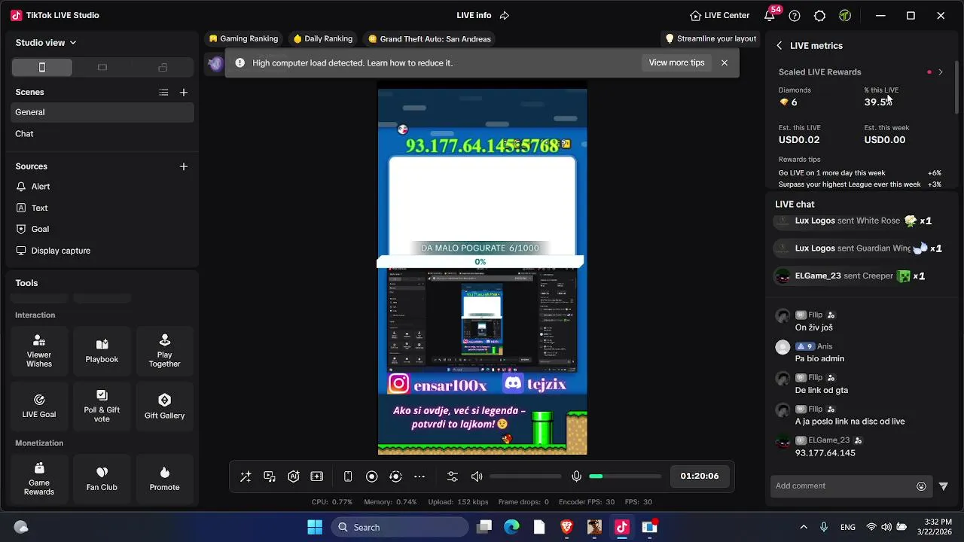The height and width of the screenshot is (542, 964).
Task: Open the media and music tool
Action: point(270,477)
